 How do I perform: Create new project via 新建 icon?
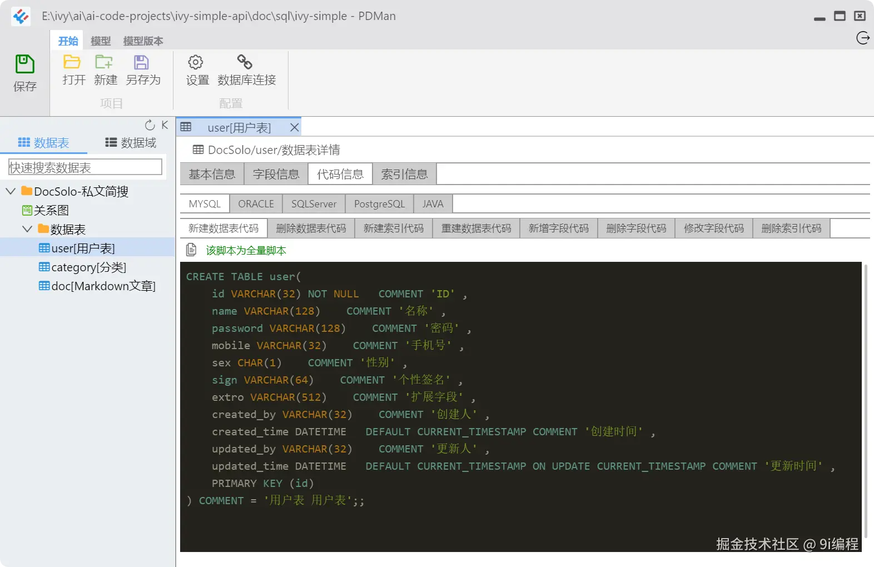click(104, 62)
